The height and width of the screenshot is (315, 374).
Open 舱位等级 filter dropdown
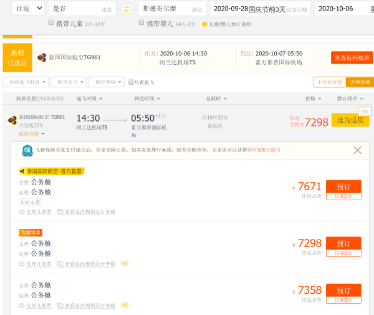click(107, 82)
